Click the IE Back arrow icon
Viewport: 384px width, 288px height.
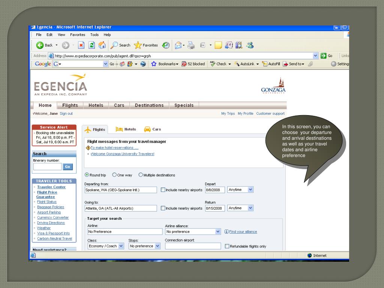(40, 45)
